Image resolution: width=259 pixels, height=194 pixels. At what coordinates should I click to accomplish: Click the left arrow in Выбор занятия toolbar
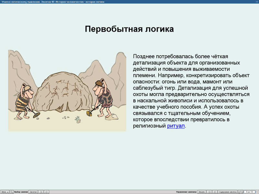tap(41, 191)
